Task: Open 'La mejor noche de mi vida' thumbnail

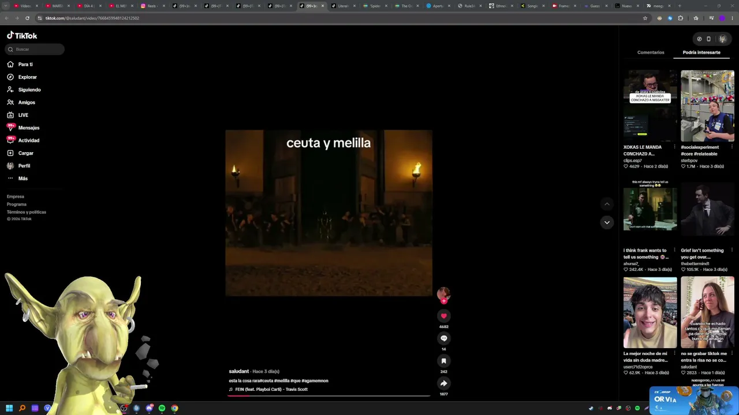Action: (650, 312)
